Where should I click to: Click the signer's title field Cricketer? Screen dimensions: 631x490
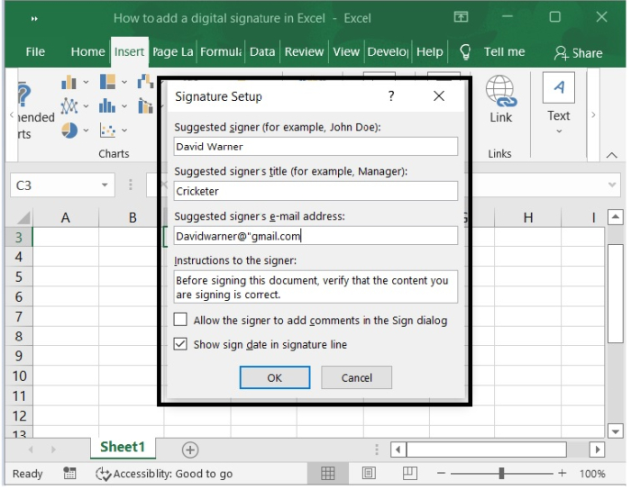pos(315,191)
